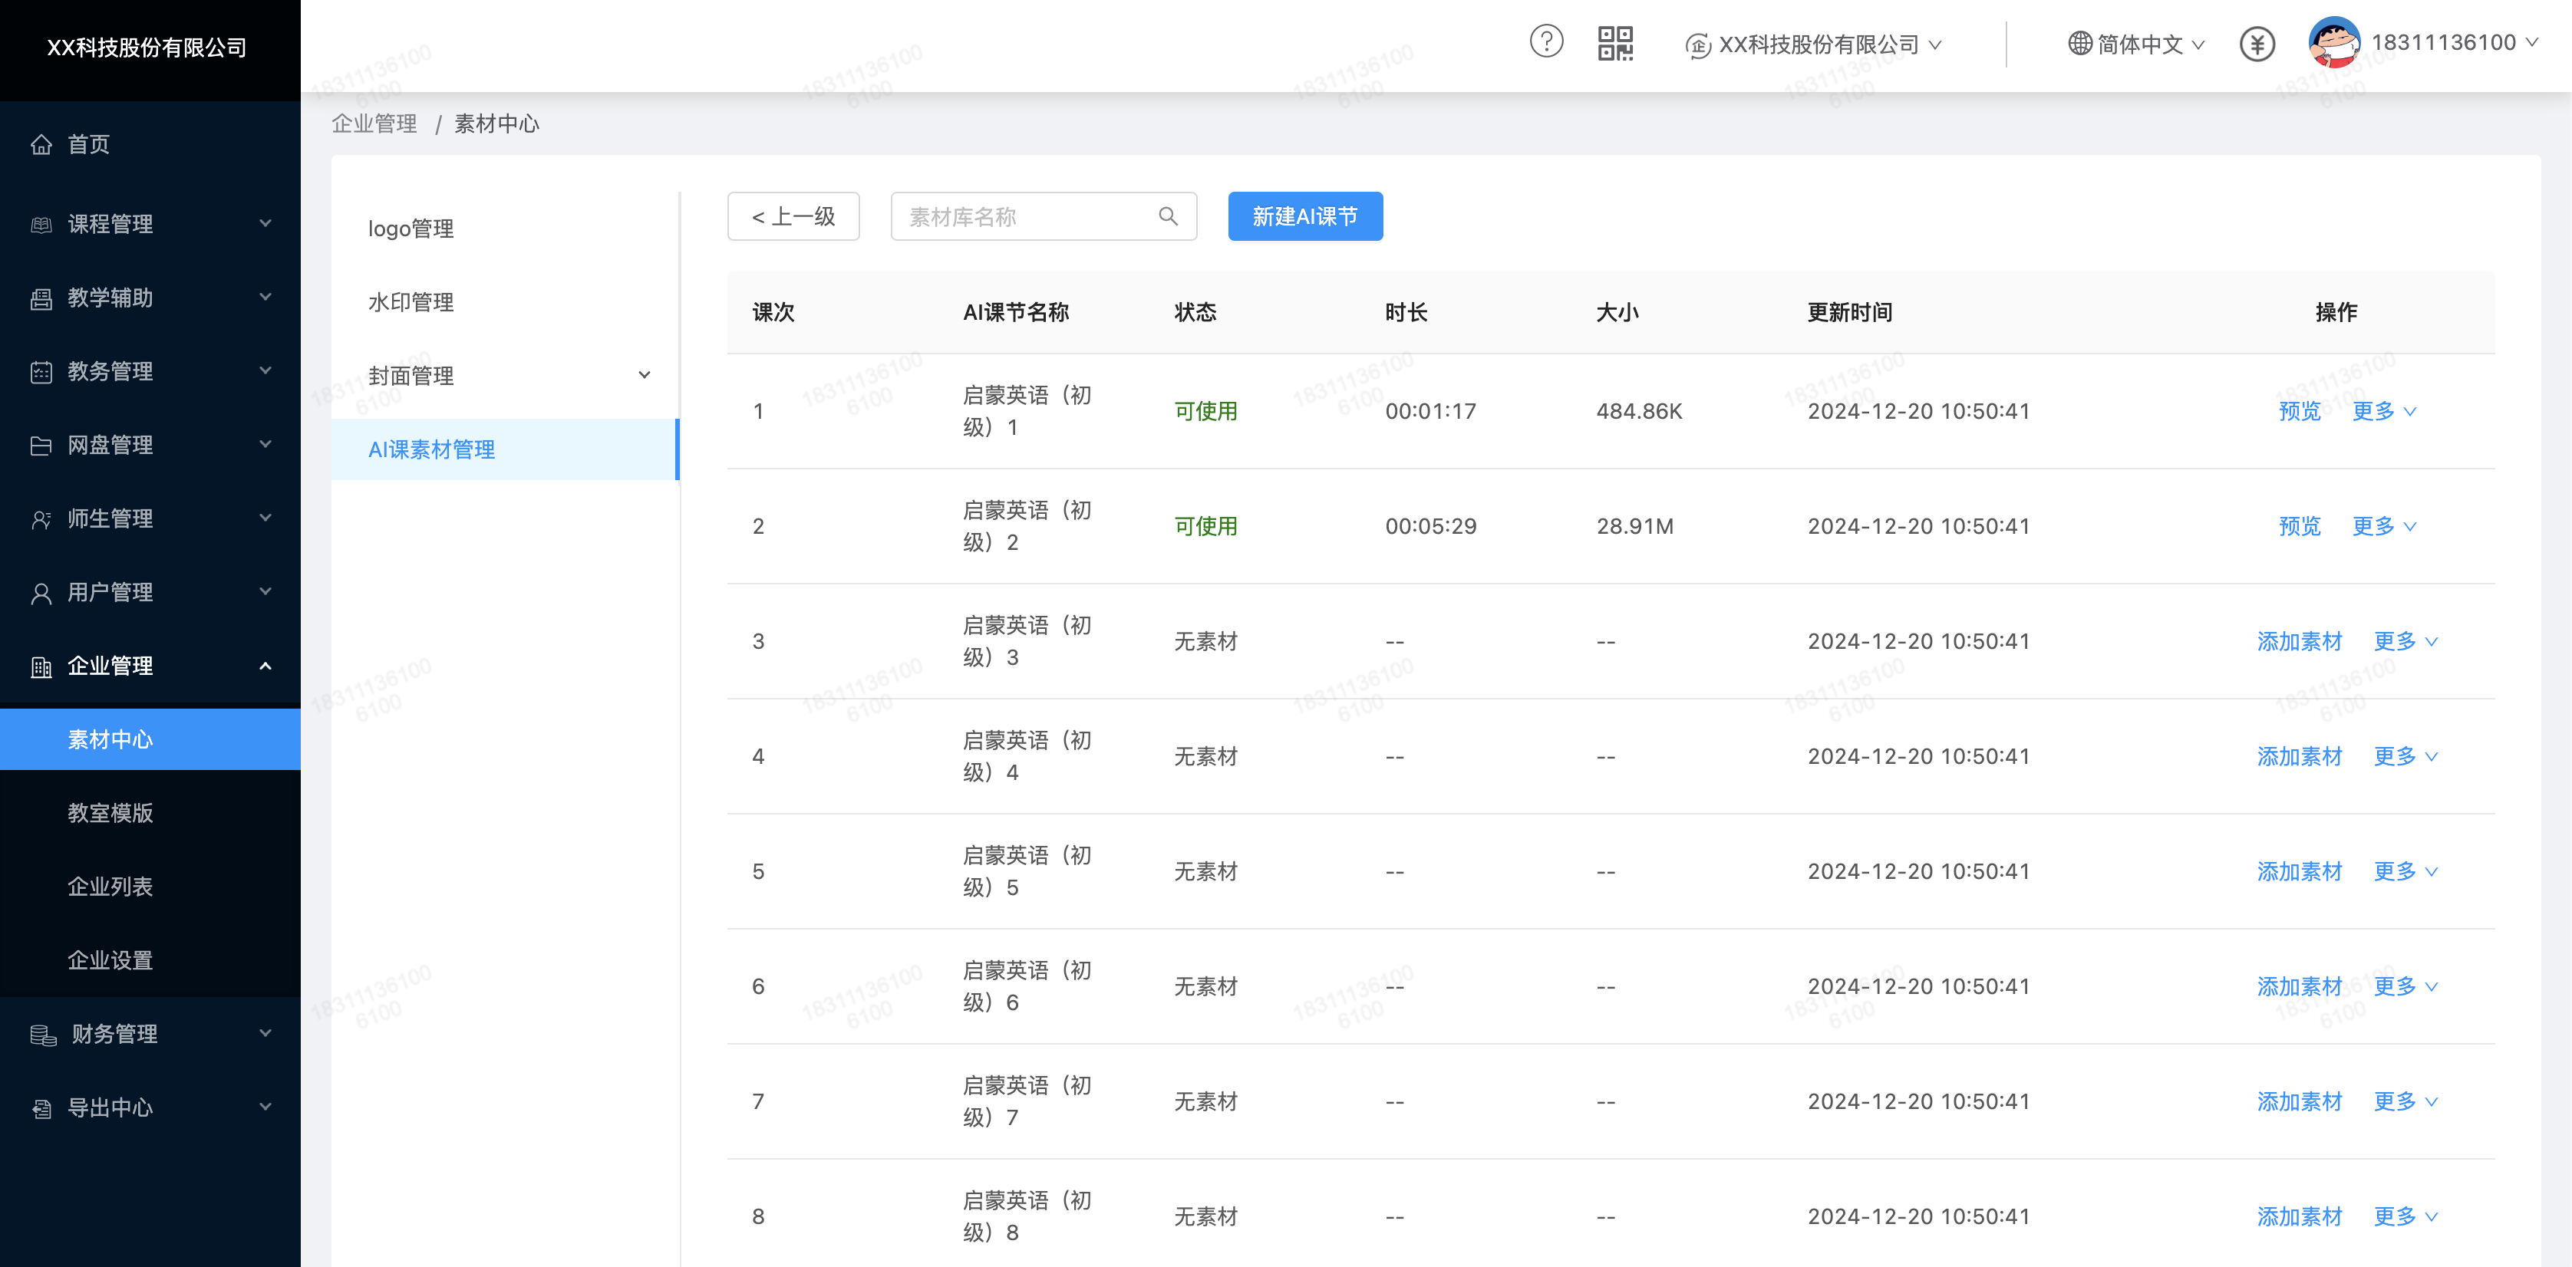Click the home icon beside 首页

pyautogui.click(x=41, y=145)
